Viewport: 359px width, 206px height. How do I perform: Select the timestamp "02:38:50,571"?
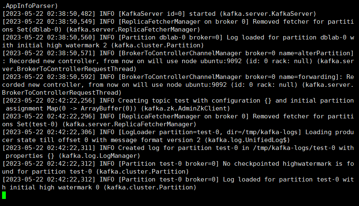click(69, 53)
